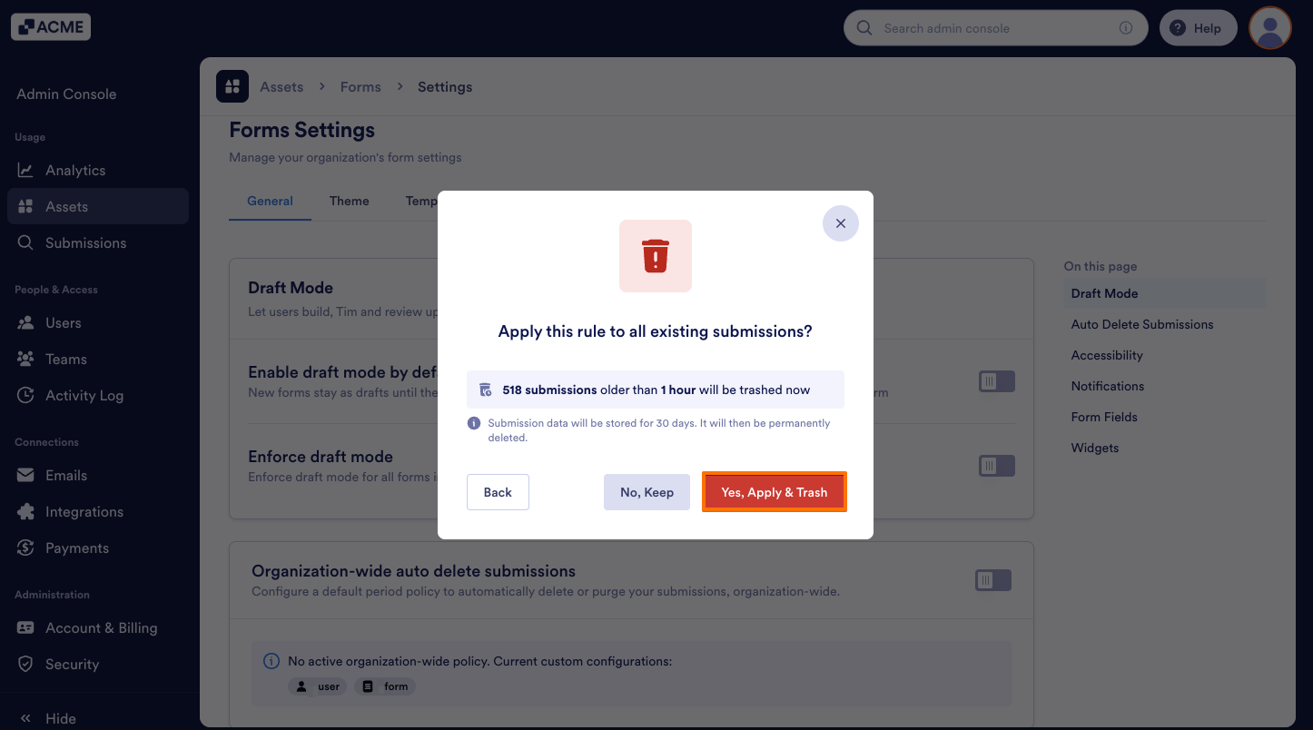Viewport: 1313px width, 730px height.
Task: Open Analytics chart icon in sidebar
Action: [25, 170]
